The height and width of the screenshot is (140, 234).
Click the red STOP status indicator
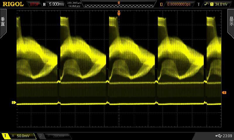click(34, 4)
